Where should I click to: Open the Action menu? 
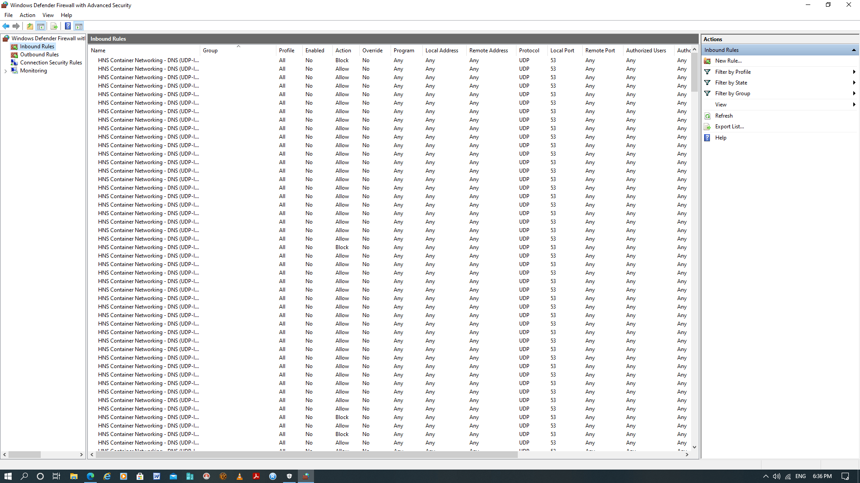(27, 15)
